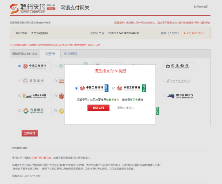Screen dimensions: 222x184
Task: Select the 中国邮政储蓄银行 radio button
Action: click(163, 81)
